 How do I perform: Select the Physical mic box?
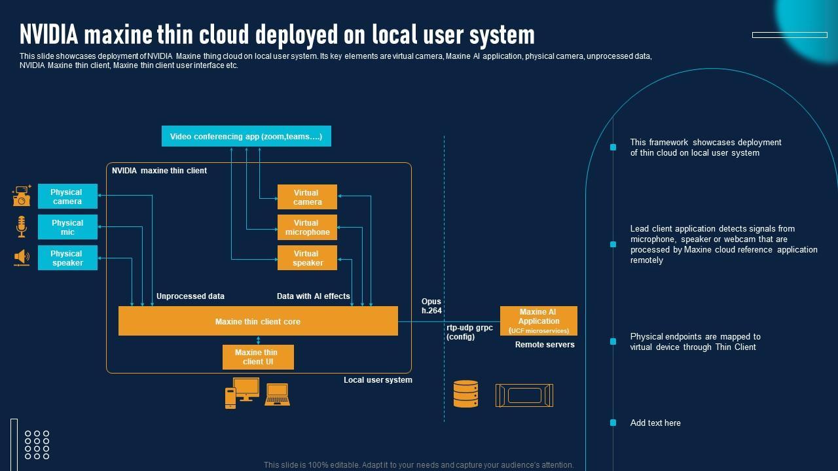[67, 228]
